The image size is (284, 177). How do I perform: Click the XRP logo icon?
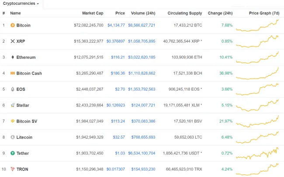[13, 41]
